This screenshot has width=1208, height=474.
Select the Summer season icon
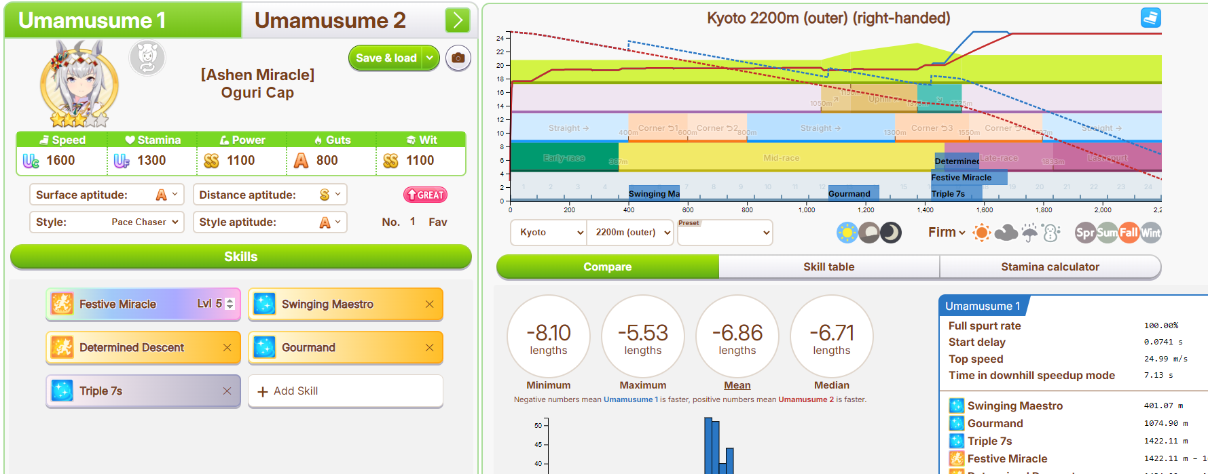[1107, 233]
